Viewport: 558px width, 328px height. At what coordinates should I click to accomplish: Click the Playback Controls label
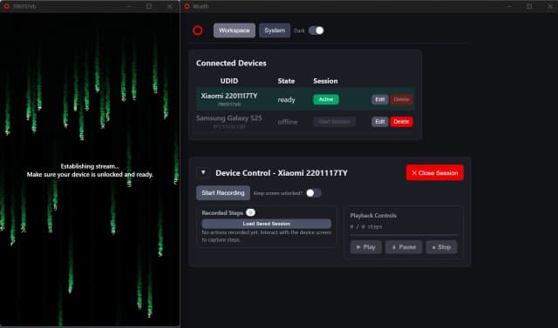click(373, 216)
